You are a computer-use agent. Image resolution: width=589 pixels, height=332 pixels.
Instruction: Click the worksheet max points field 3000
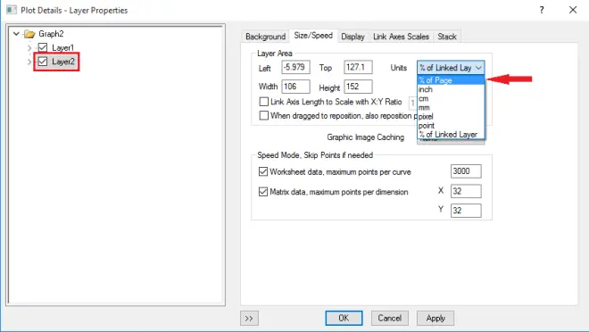466,171
